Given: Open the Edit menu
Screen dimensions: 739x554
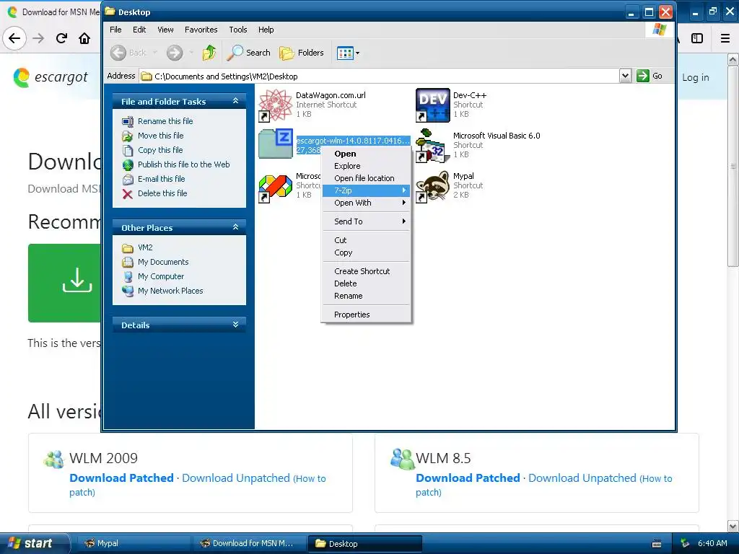Looking at the screenshot, I should point(139,30).
